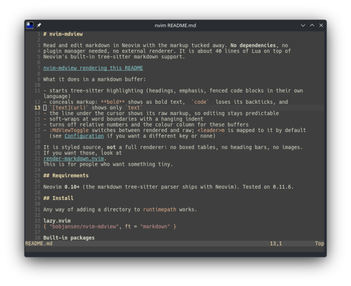Click line number 25 in the gutter
The height and width of the screenshot is (286, 351).
click(x=37, y=176)
